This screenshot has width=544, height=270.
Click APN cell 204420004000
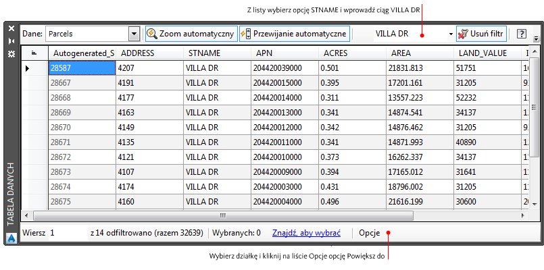(285, 202)
